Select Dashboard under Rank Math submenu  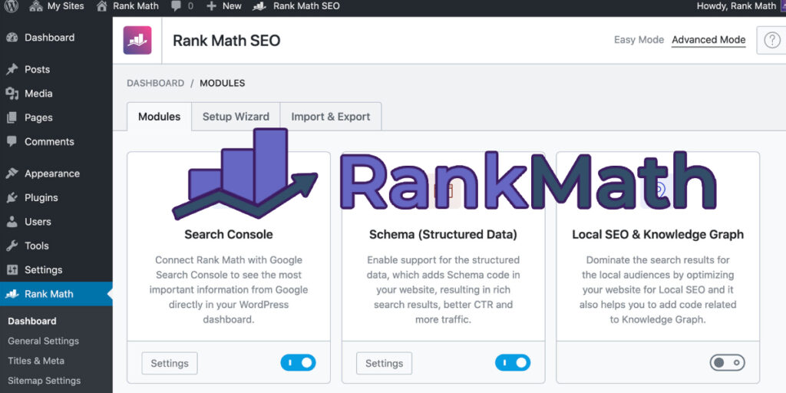click(x=32, y=321)
